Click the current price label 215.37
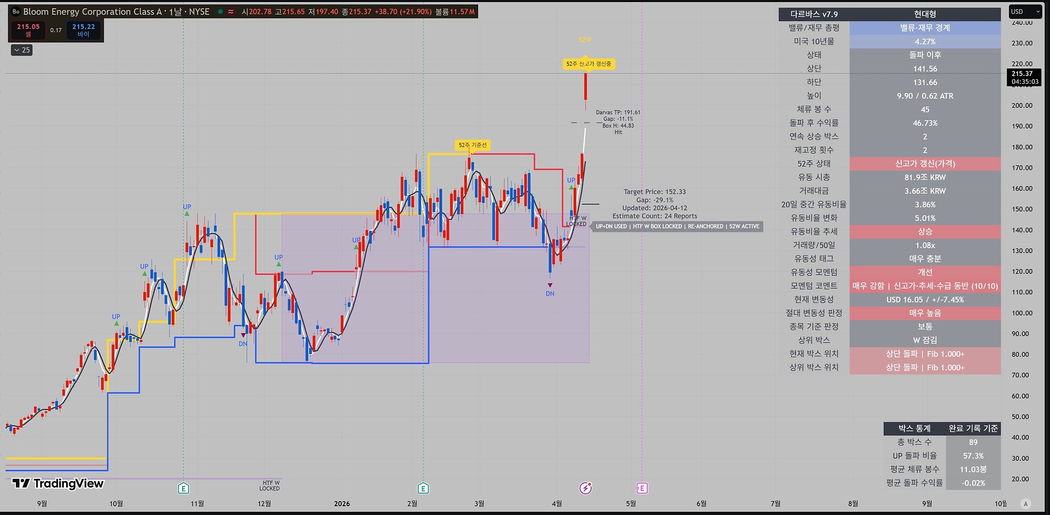1050x515 pixels. pyautogui.click(x=1023, y=78)
